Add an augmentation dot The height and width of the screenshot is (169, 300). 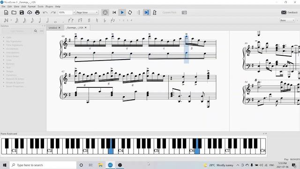(x=63, y=22)
